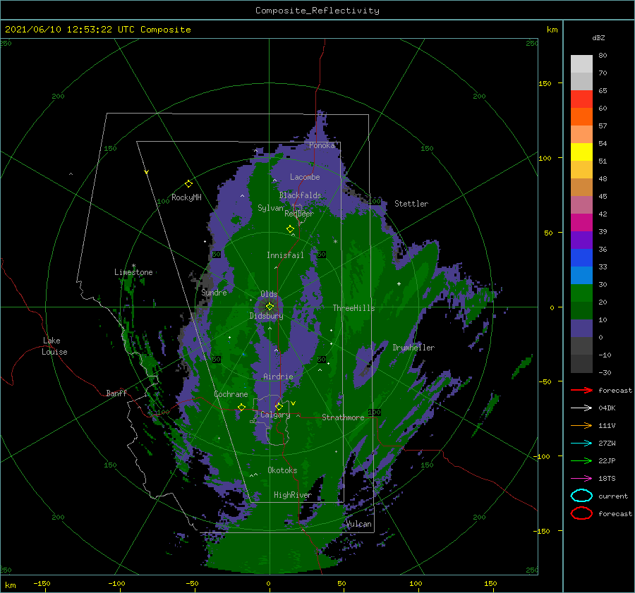
Task: Click the green 22JP arrow in legend
Action: 581,460
